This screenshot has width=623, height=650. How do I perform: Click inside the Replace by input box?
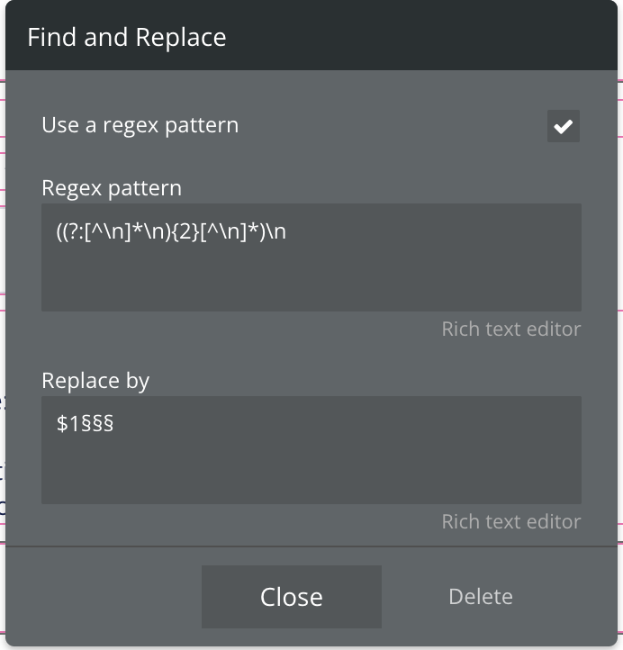click(x=311, y=450)
